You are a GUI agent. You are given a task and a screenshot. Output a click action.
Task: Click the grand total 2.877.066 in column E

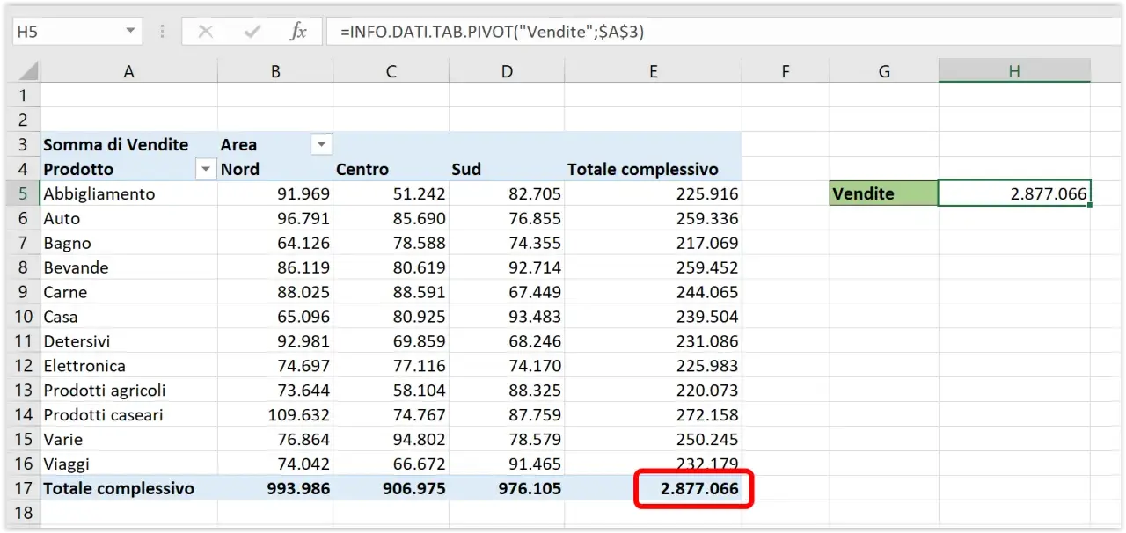click(699, 489)
